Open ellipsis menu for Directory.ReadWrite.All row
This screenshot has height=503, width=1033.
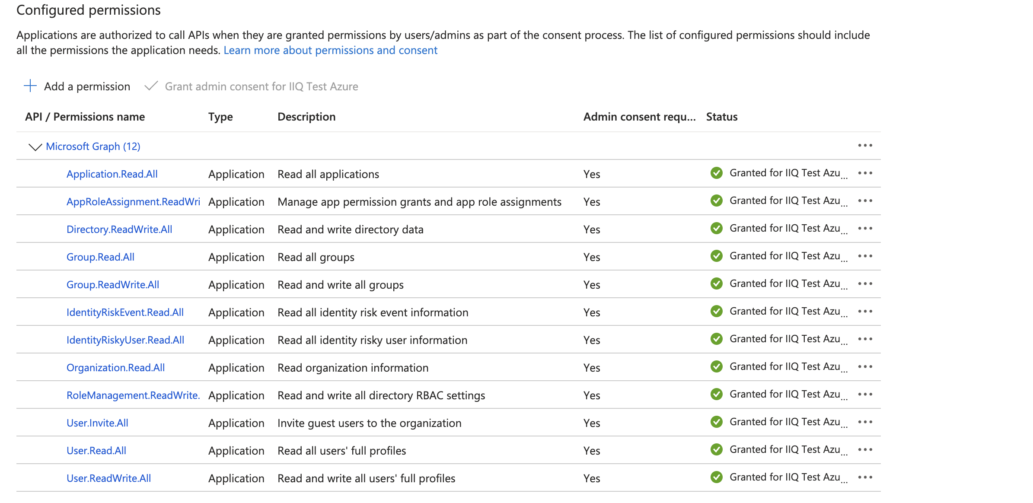point(865,229)
